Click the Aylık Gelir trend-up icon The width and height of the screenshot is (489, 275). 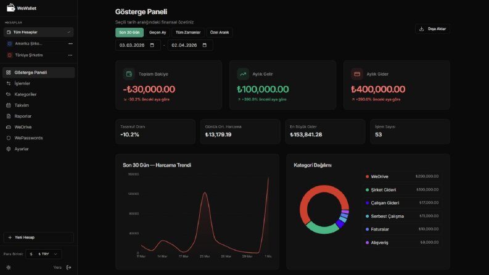click(x=242, y=74)
